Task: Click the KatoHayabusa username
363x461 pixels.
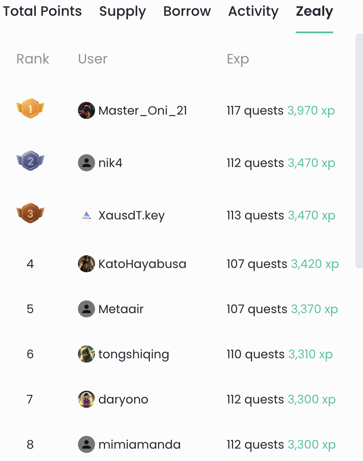Action: (142, 264)
